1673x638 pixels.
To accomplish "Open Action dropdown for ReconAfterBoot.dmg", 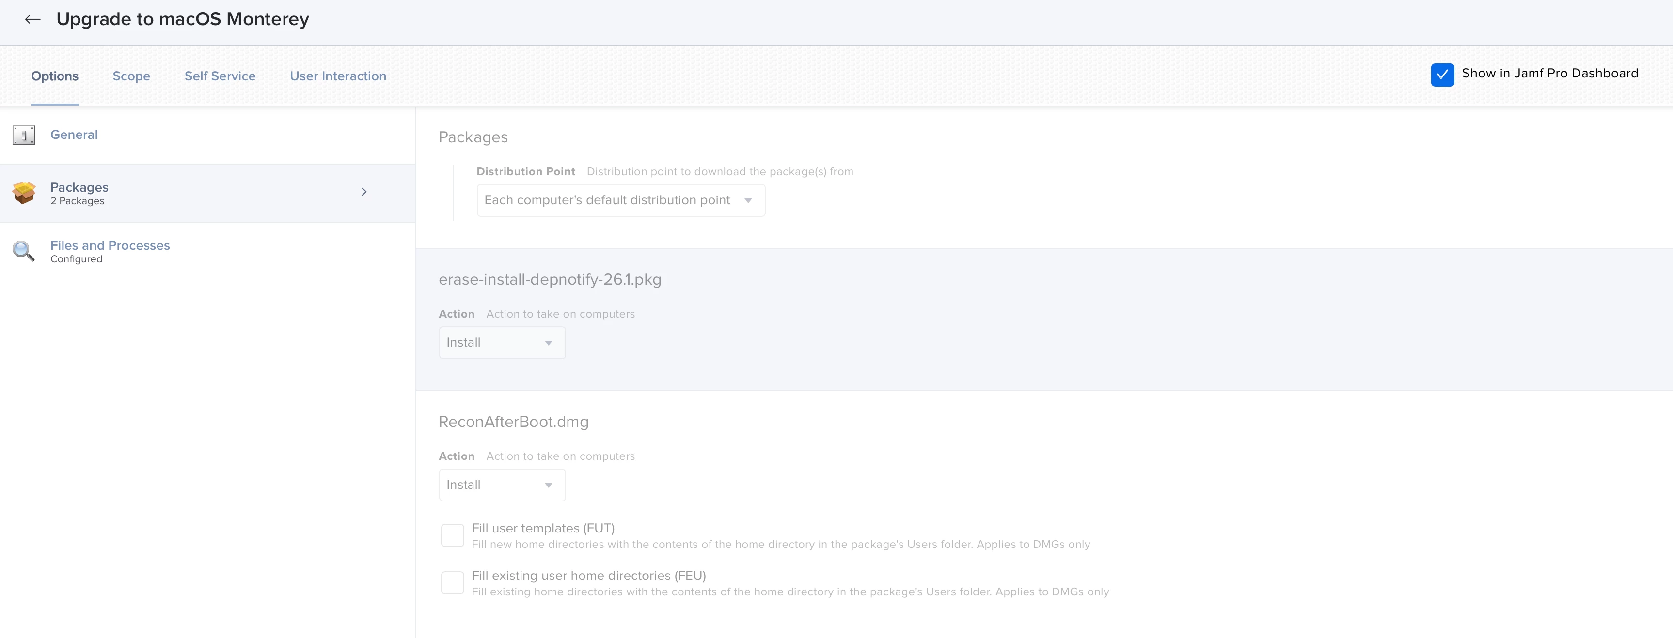I will click(x=502, y=485).
